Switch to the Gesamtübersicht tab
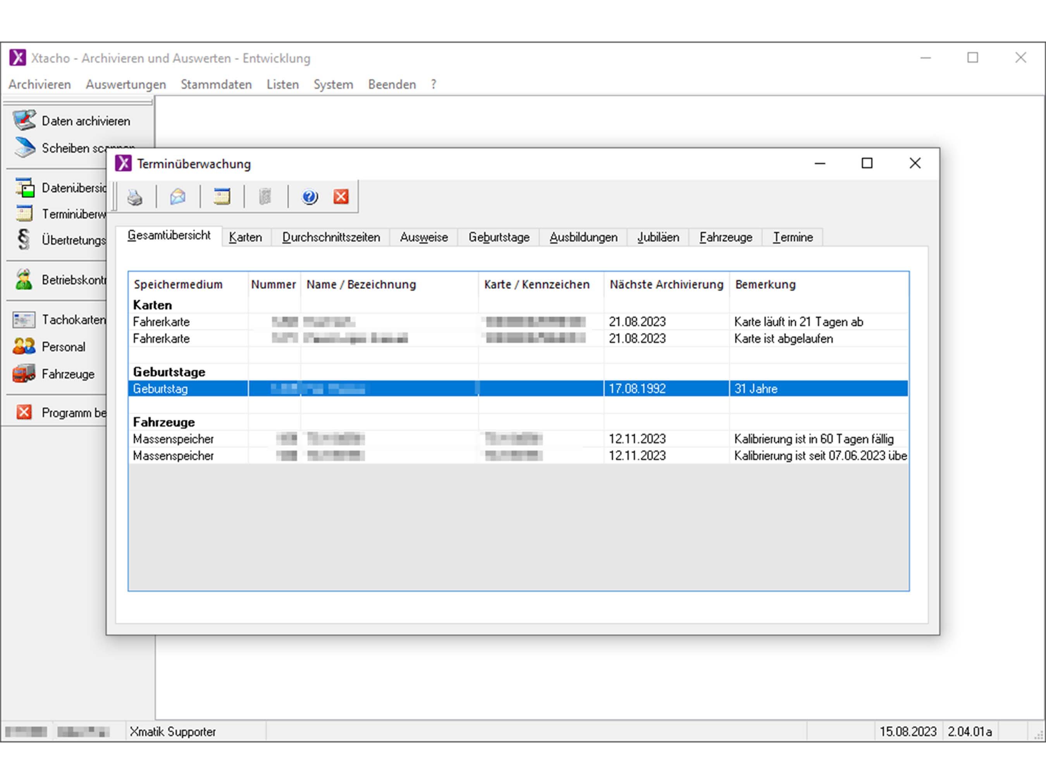1046x784 pixels. (169, 236)
